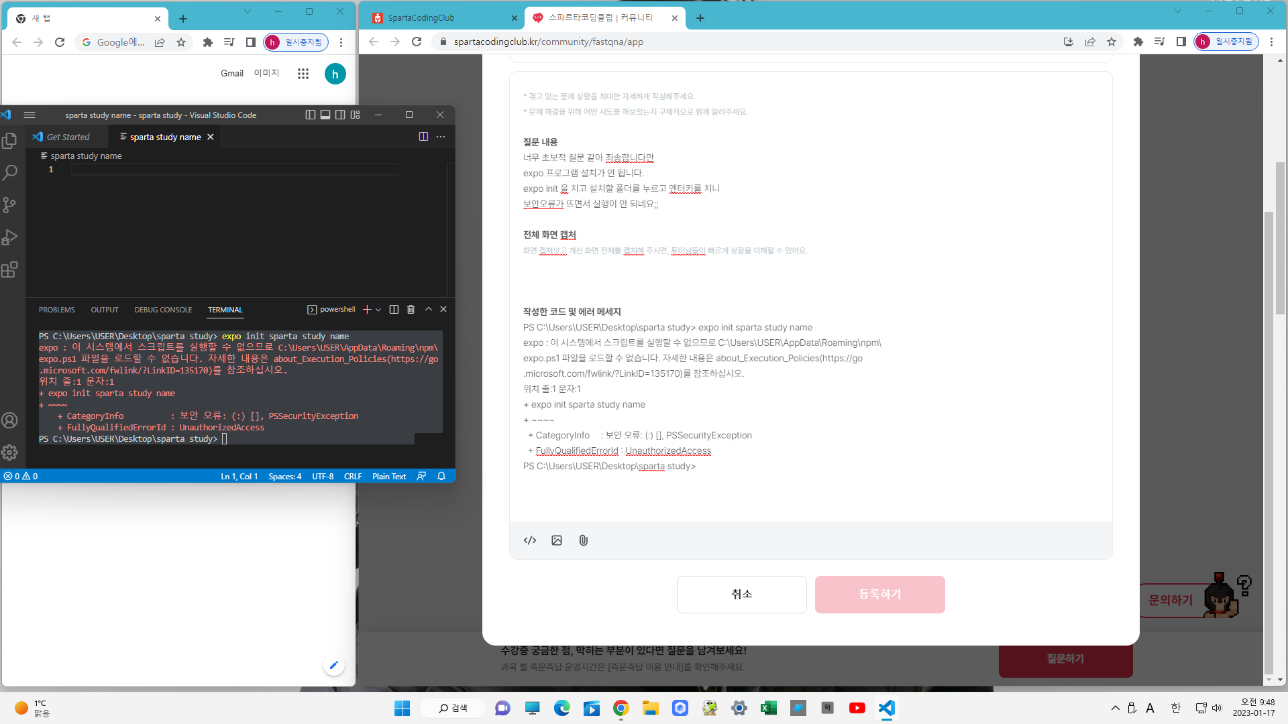Viewport: 1288px width, 724px height.
Task: Insert a code block with the code icon
Action: pos(530,540)
